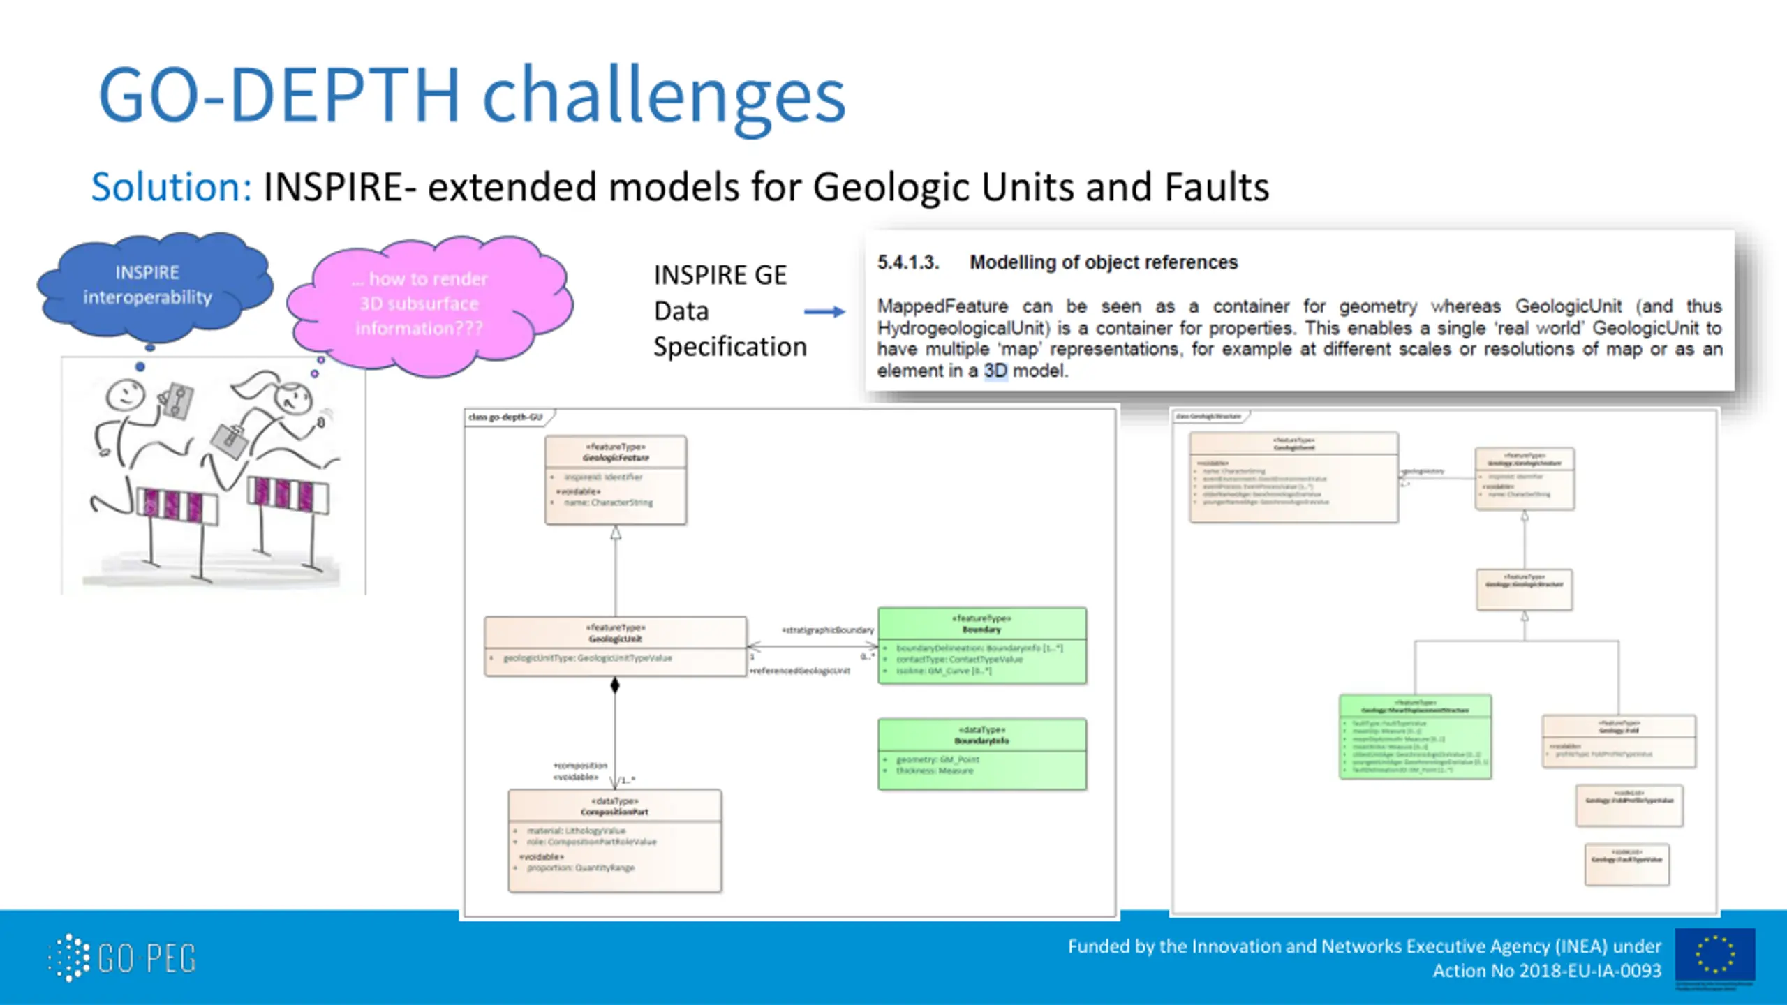Select the FoldProfileTypeValue codelist box
This screenshot has width=1787, height=1005.
coord(1629,806)
